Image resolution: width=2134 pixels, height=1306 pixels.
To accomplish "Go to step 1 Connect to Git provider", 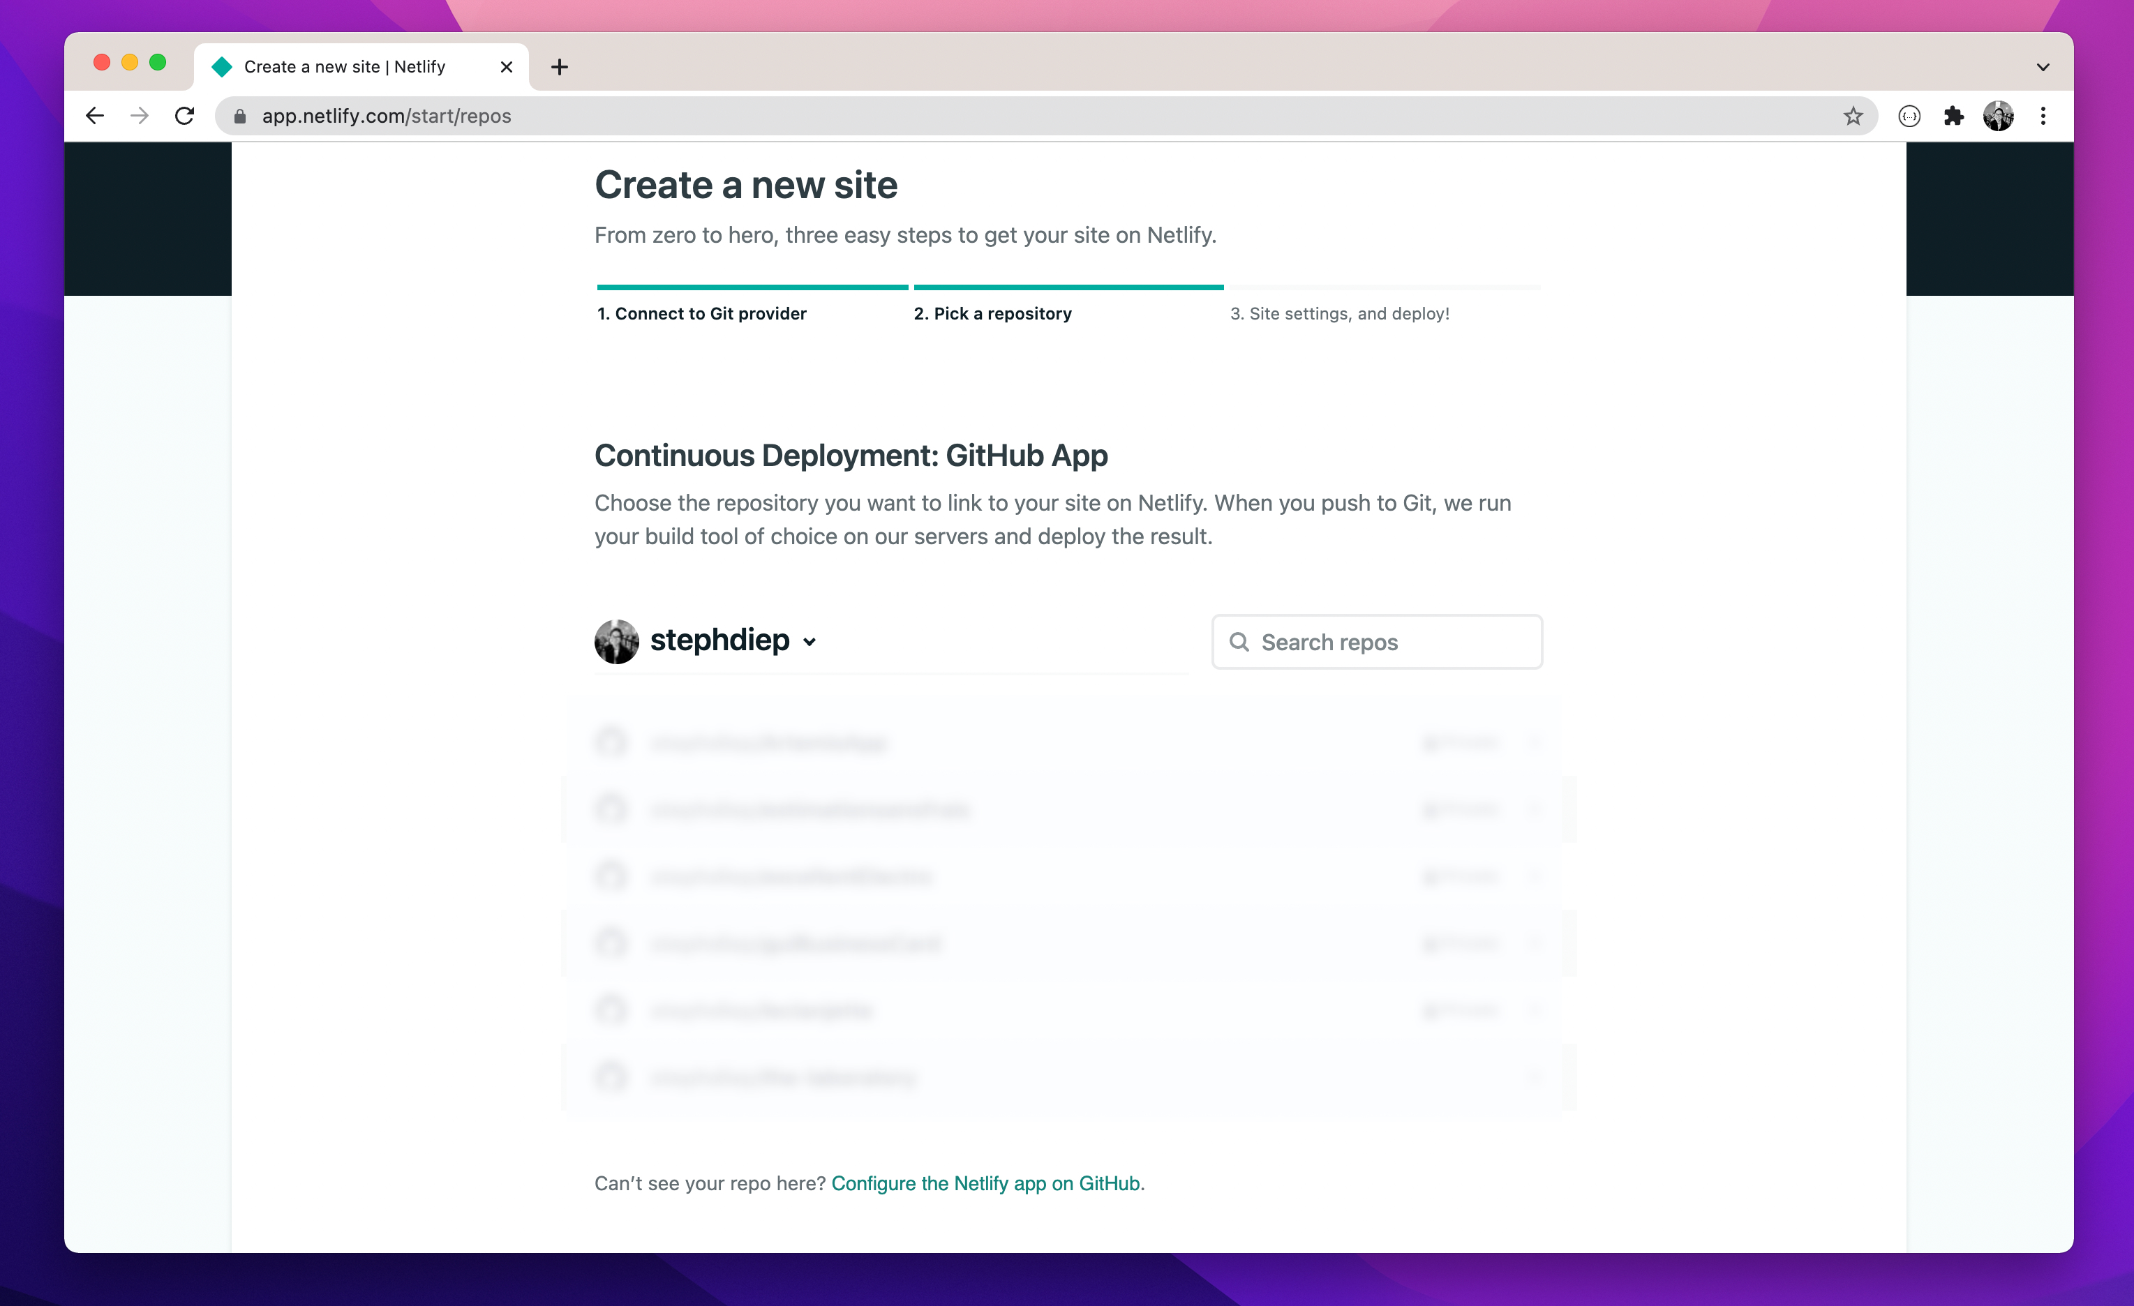I will point(701,313).
